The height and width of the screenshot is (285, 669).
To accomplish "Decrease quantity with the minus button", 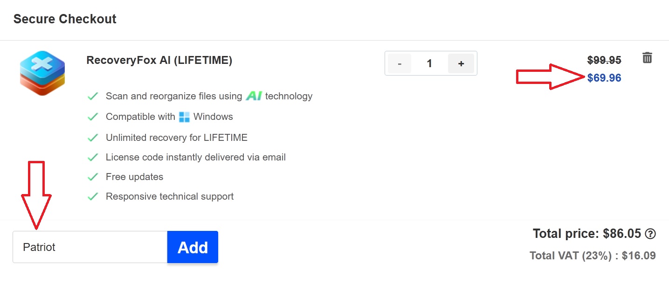I will (400, 63).
